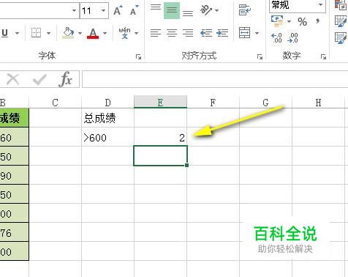Apply comma style number format
Viewport: 348px width, 277px height.
click(x=318, y=21)
